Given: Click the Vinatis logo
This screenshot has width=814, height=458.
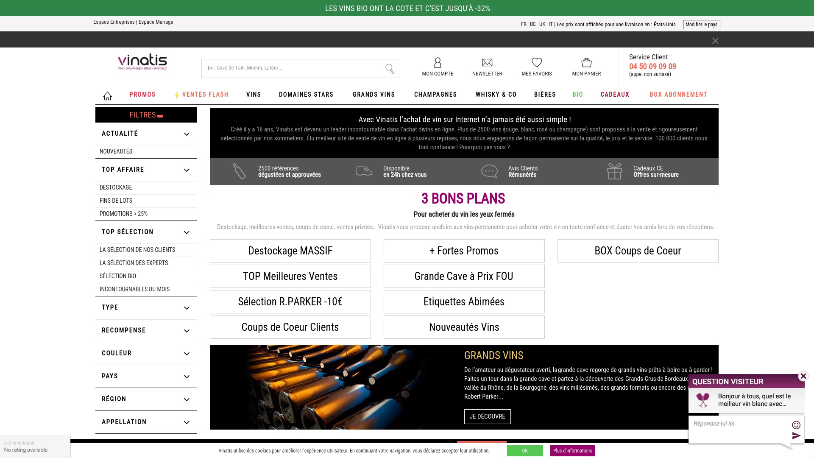Looking at the screenshot, I should (x=142, y=62).
